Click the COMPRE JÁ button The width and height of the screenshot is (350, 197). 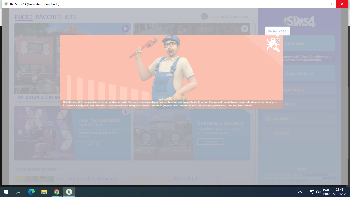91,144
